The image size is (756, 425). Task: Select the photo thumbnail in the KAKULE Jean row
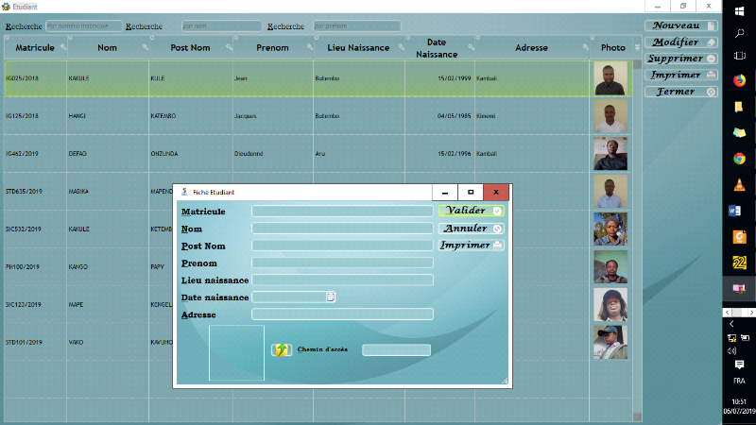pyautogui.click(x=610, y=78)
